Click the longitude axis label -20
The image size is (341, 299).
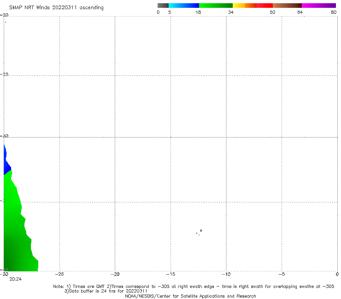coord(115,274)
